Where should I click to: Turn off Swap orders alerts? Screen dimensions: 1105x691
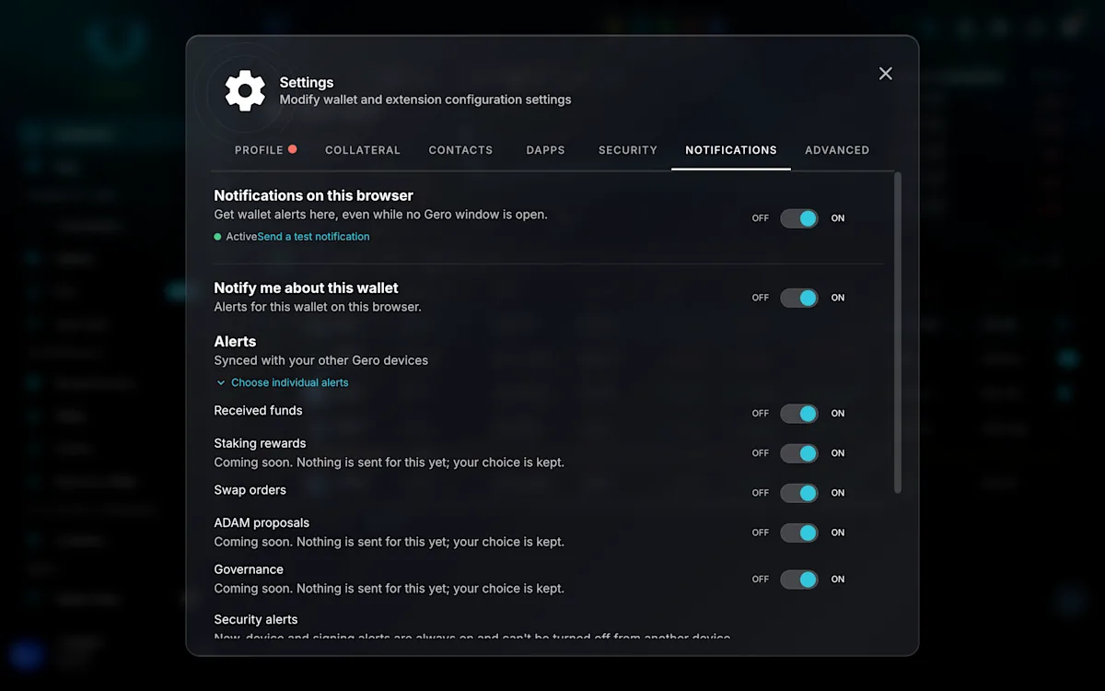pyautogui.click(x=799, y=493)
